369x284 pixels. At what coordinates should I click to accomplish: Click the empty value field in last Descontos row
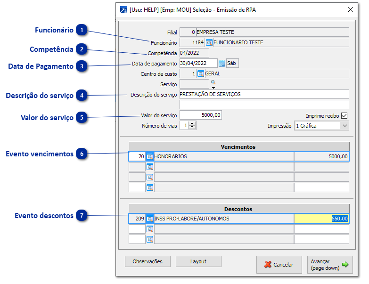(321, 239)
